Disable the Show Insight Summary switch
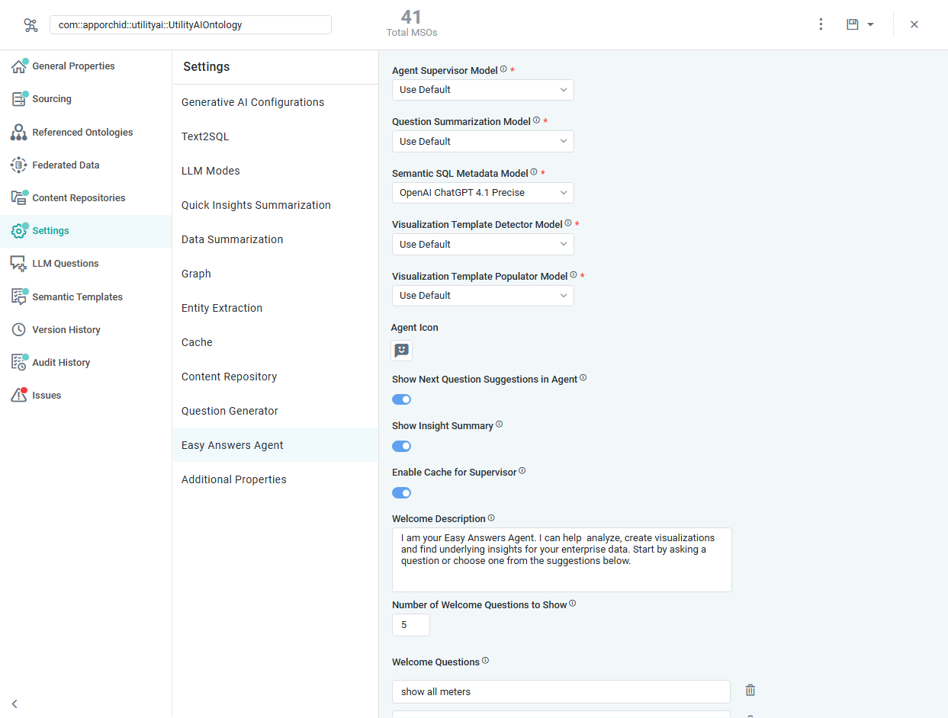Screen dimensions: 948x718 point(402,447)
